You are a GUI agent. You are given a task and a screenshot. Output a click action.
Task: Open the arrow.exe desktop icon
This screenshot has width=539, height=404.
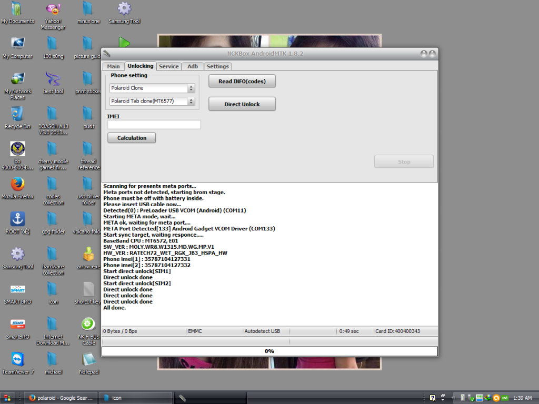(88, 255)
